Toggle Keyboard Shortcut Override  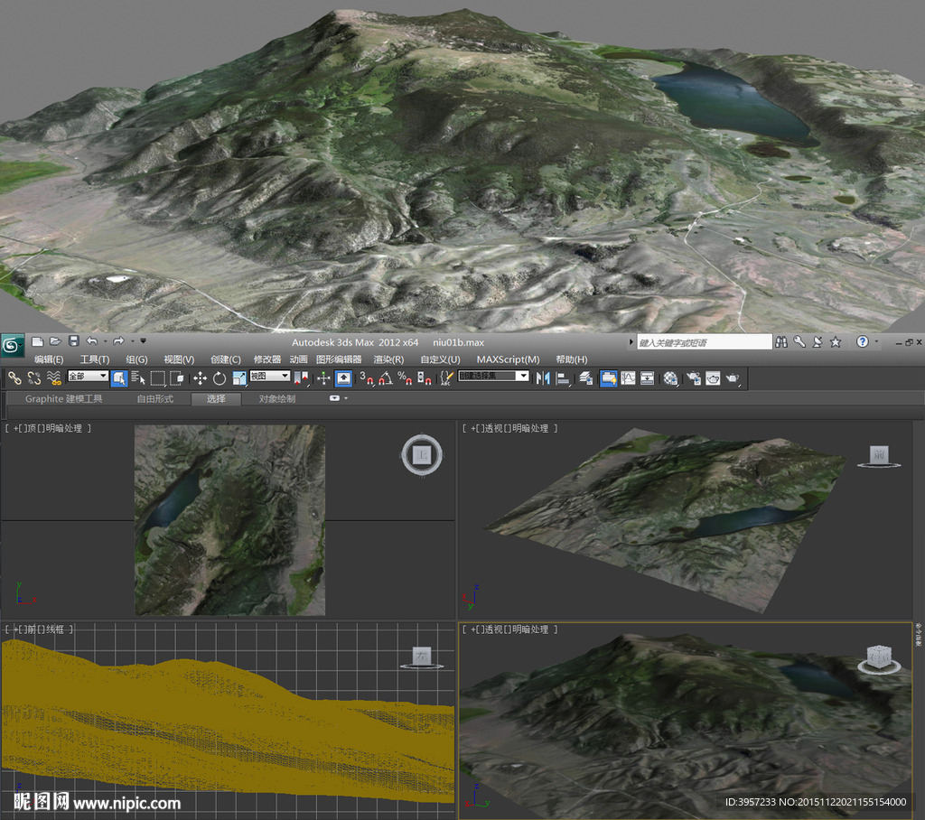coord(343,378)
